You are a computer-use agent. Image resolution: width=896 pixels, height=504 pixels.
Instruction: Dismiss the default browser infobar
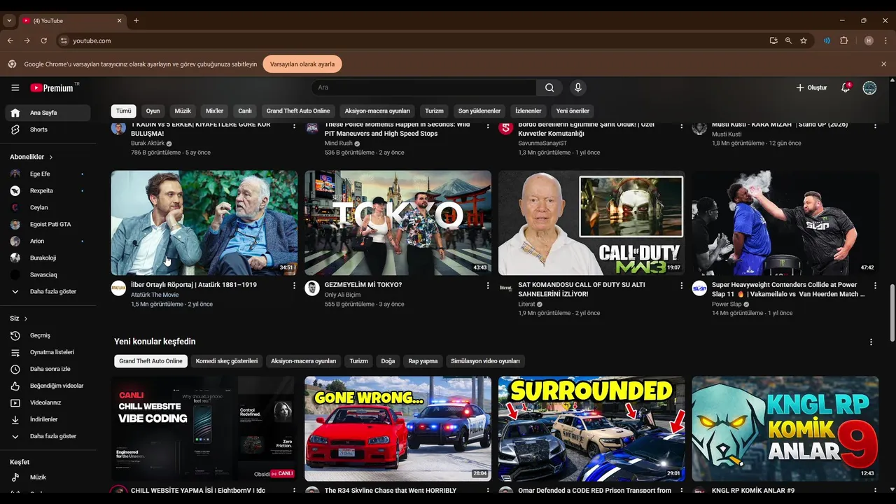pos(883,64)
